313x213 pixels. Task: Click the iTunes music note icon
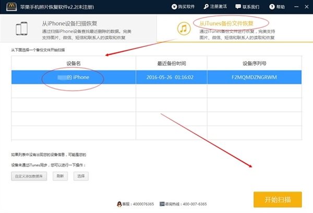coord(184,29)
